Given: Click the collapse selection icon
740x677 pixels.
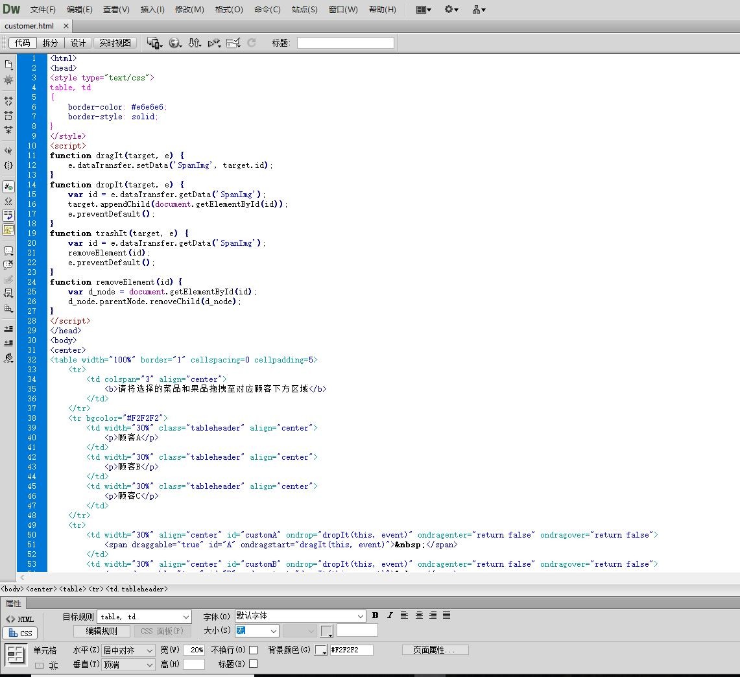Looking at the screenshot, I should [x=8, y=115].
